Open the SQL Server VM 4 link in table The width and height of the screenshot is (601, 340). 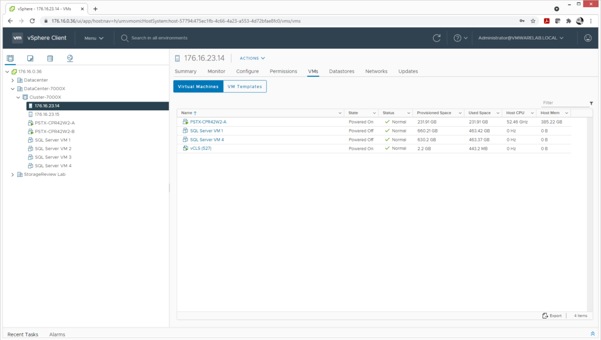[x=207, y=139]
